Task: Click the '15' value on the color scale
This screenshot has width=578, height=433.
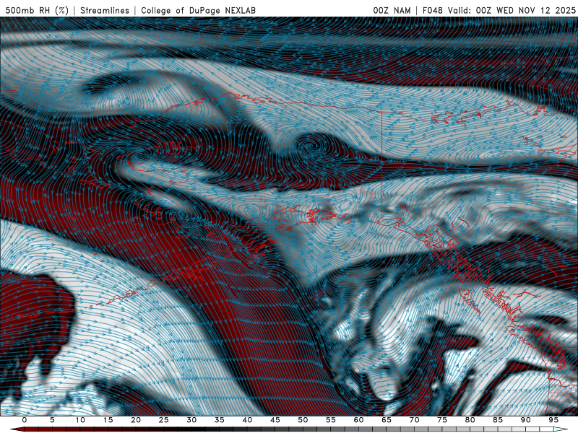Action: [x=108, y=420]
